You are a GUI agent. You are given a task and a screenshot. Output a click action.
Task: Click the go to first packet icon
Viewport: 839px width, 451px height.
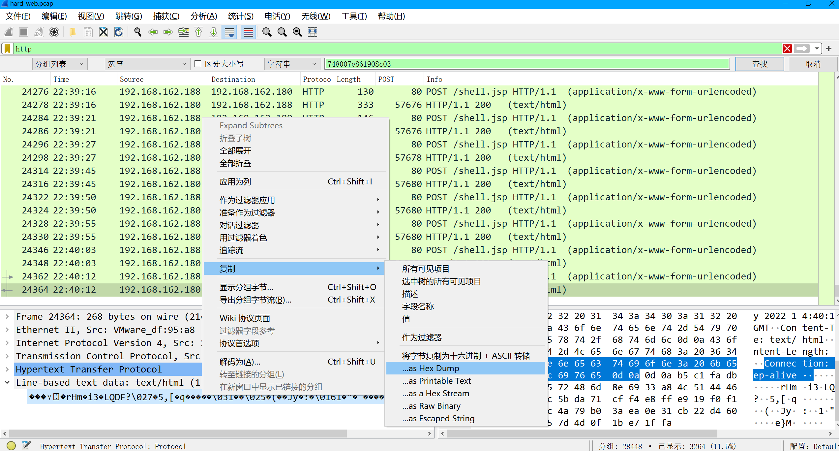click(198, 32)
